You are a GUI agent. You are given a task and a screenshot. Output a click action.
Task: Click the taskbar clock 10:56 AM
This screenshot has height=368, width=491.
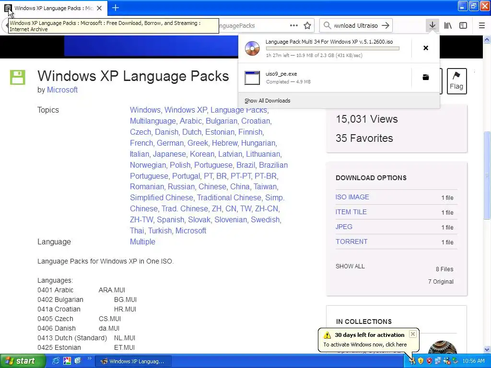(473, 361)
